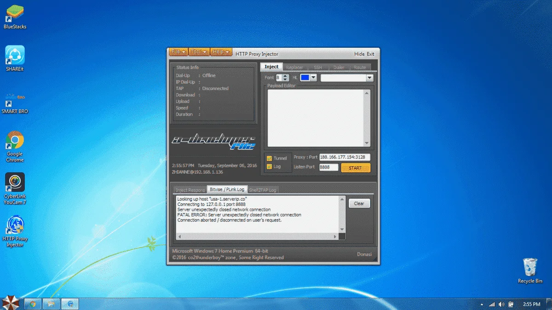Screen dimensions: 552x310
Task: Click inside the Payload Editor text area
Action: (x=316, y=118)
